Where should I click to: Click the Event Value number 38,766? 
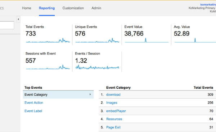pyautogui.click(x=134, y=34)
